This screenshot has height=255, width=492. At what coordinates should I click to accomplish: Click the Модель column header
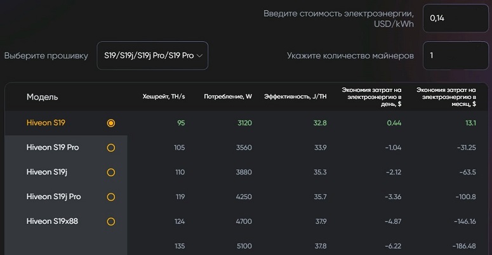(x=43, y=97)
